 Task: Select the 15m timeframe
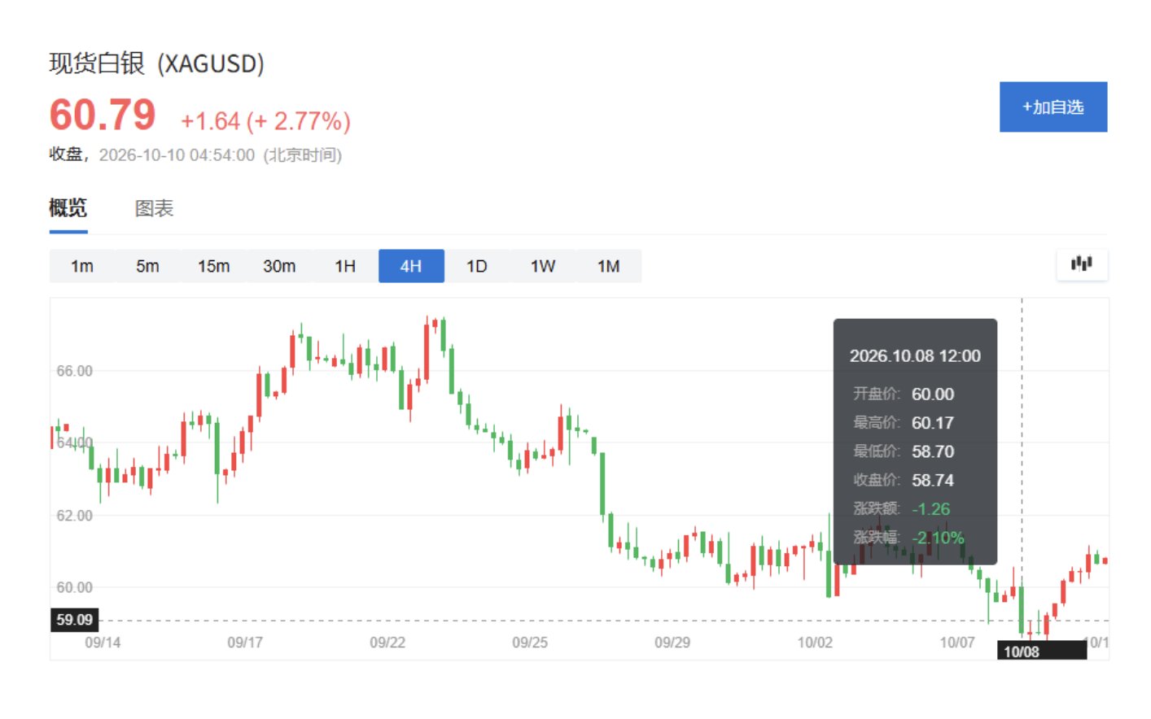point(214,266)
